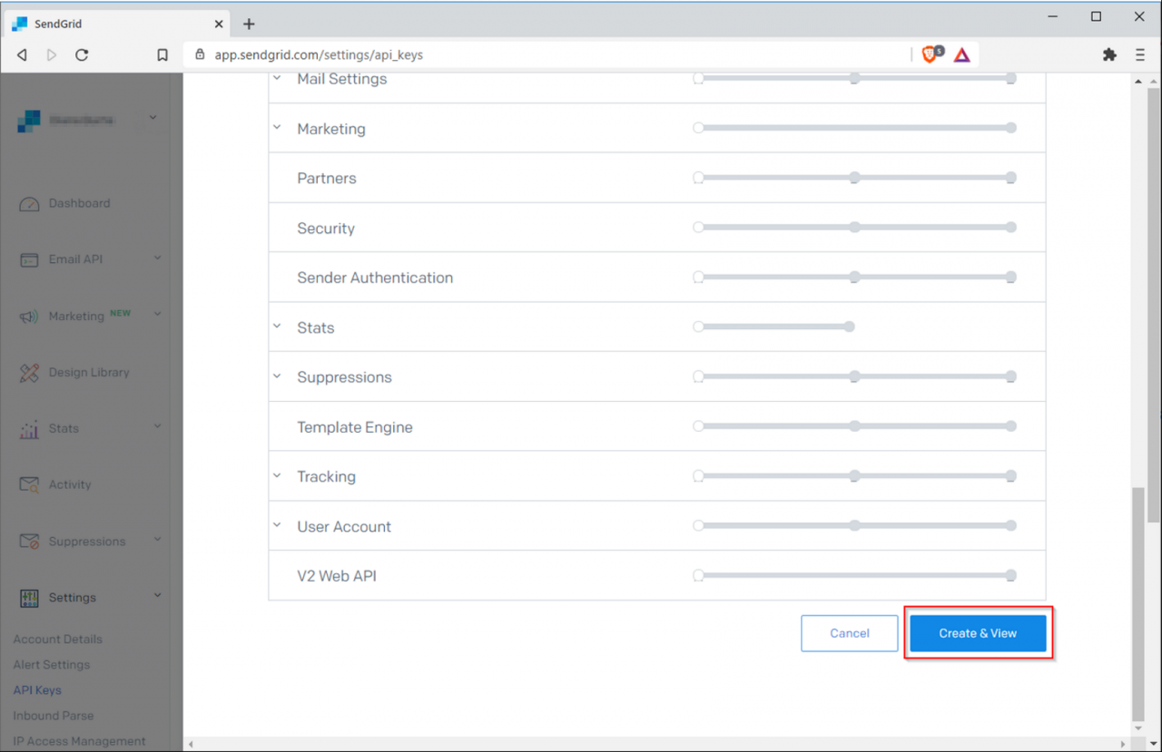Screen dimensions: 1162x752
Task: Click the Template Engine row label
Action: click(355, 427)
